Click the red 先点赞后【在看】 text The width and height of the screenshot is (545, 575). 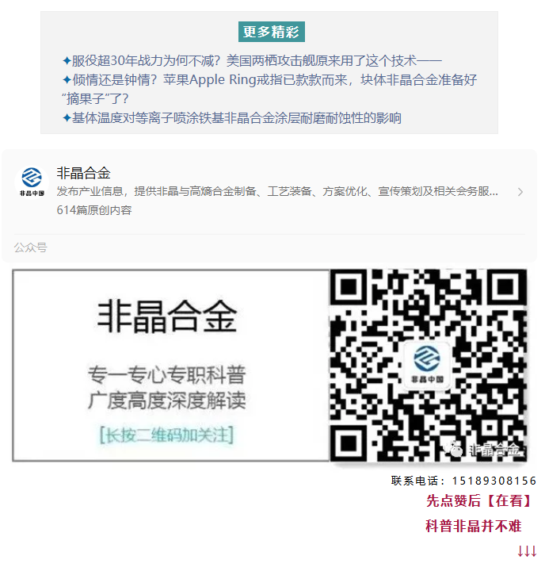coord(478,500)
